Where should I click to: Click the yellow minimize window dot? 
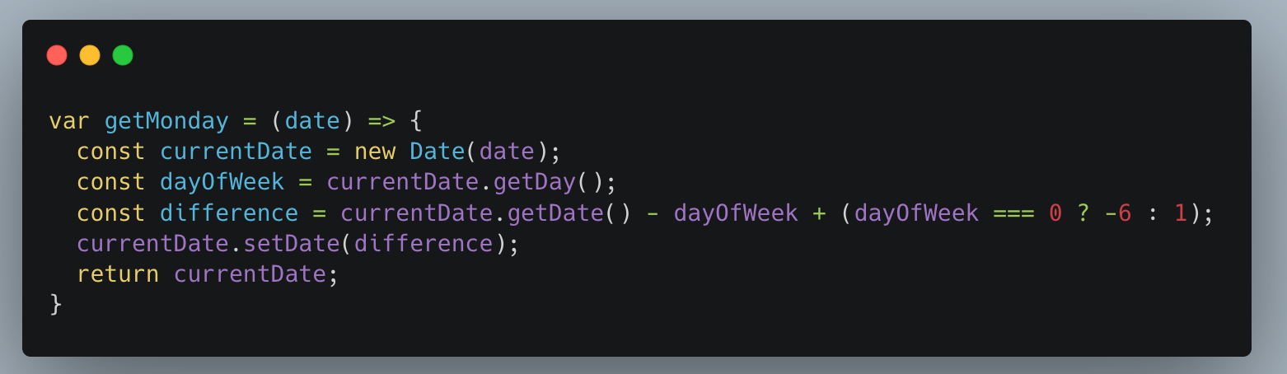[90, 56]
